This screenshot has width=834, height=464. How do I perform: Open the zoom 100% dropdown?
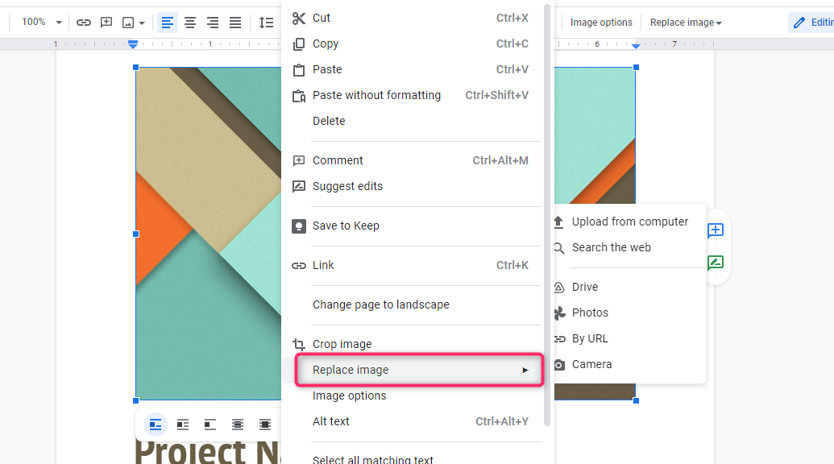coord(41,23)
